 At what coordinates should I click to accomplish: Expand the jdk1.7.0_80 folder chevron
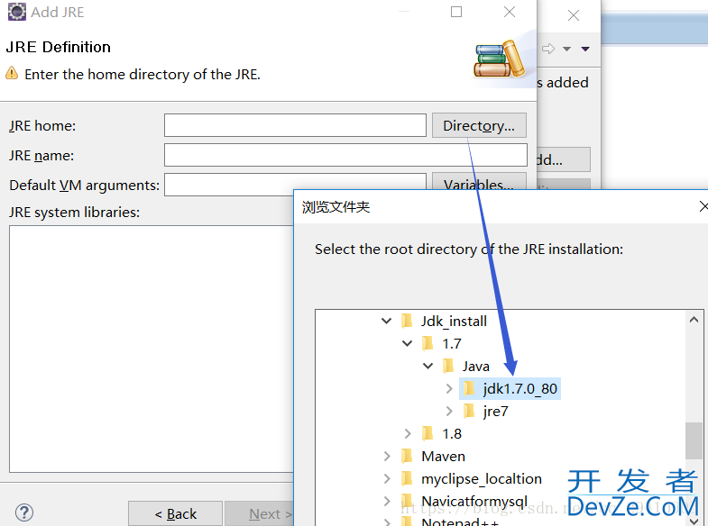coord(449,388)
